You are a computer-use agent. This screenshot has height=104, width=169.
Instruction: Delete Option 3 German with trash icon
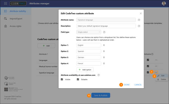[104, 57]
